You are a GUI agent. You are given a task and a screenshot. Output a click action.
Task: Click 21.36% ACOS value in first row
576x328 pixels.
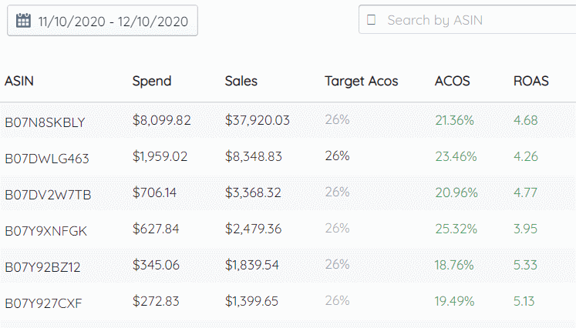(454, 120)
